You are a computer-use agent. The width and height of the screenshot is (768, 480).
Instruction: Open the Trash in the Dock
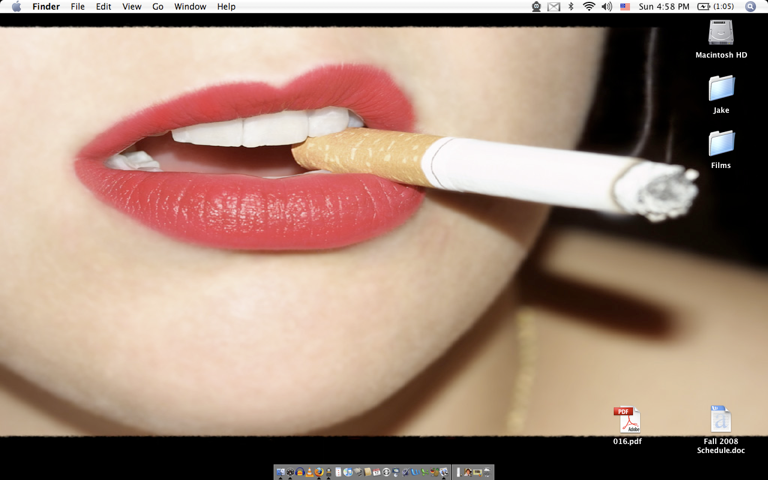pos(487,472)
